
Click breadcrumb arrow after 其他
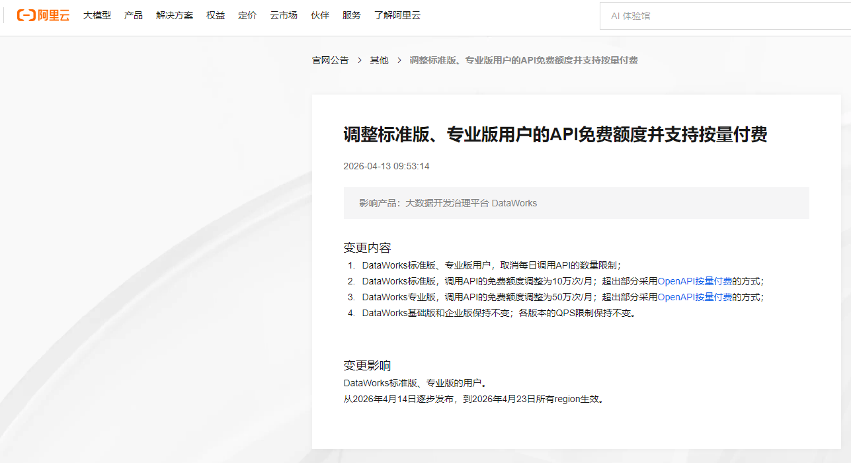click(x=399, y=60)
